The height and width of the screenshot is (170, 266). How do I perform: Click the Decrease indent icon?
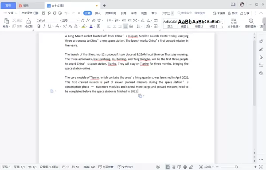click(124, 20)
